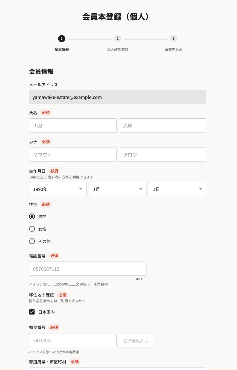Screen dimensions: 237x370
Task: Select the その他 gender radio button
Action: pos(32,241)
